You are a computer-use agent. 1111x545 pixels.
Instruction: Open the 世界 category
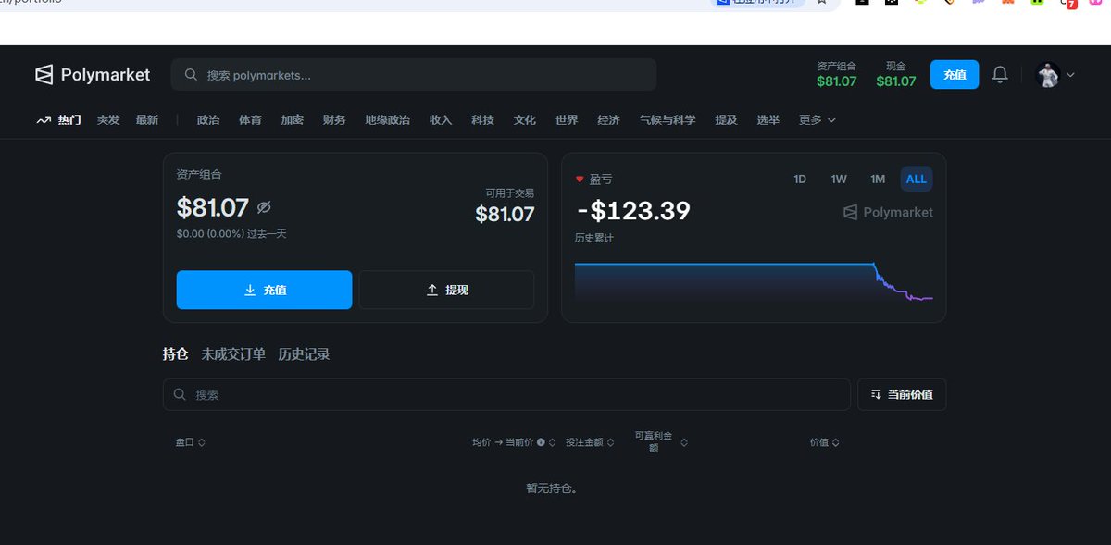pos(567,120)
